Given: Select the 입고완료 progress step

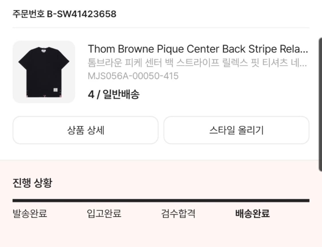Looking at the screenshot, I should [x=104, y=213].
